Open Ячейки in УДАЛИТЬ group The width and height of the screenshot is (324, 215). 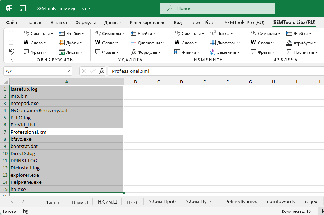[143, 33]
